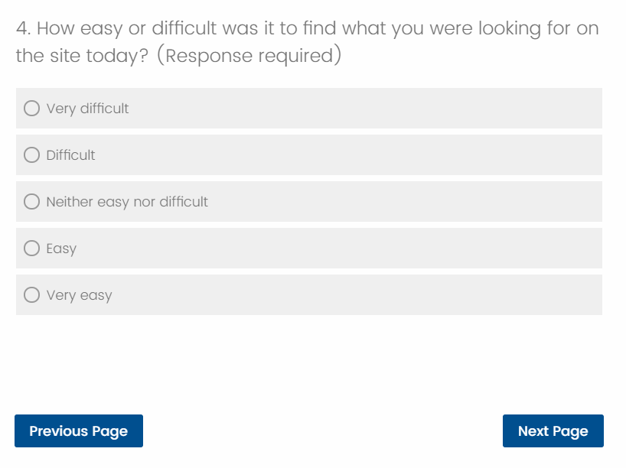Select the 'Easy' radio button circle
Image resolution: width=626 pixels, height=468 pixels.
click(x=31, y=249)
